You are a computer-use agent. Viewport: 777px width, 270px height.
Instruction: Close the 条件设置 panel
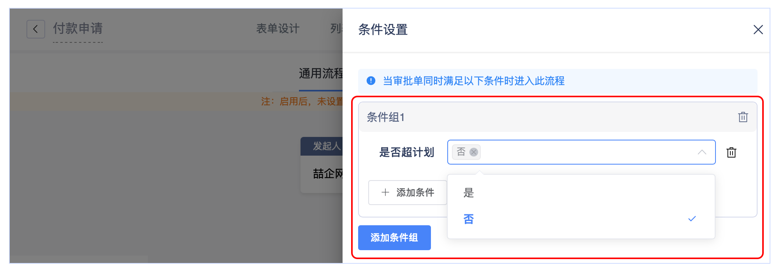758,30
